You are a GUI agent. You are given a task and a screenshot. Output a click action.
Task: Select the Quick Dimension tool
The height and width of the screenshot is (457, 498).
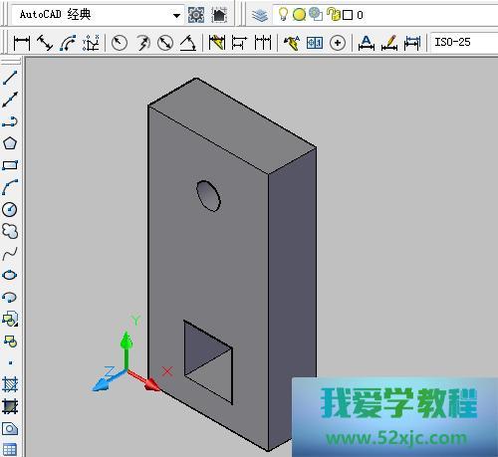click(217, 43)
